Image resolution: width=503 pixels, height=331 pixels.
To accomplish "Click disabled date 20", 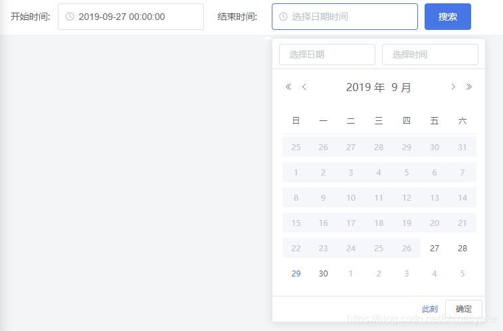I will coord(435,223).
